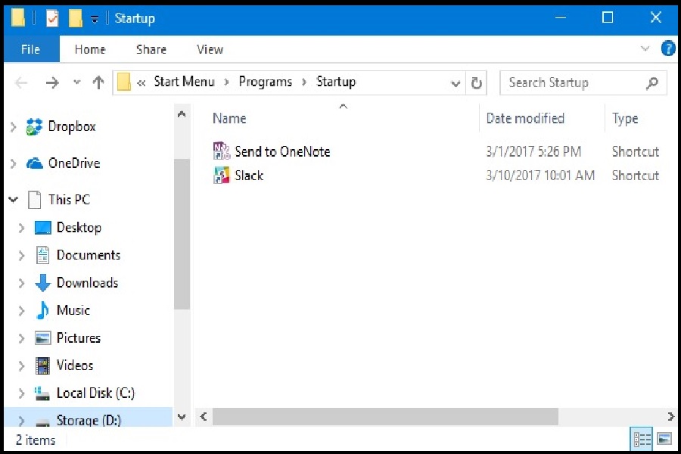
Task: Open Dropbox in the navigation pane
Action: click(x=71, y=126)
